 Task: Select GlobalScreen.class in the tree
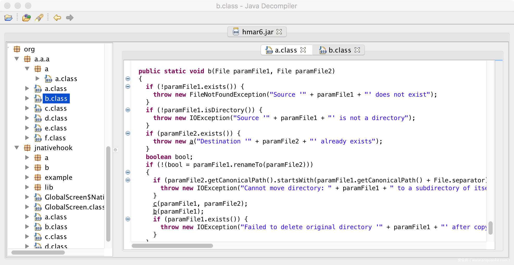[x=74, y=207]
